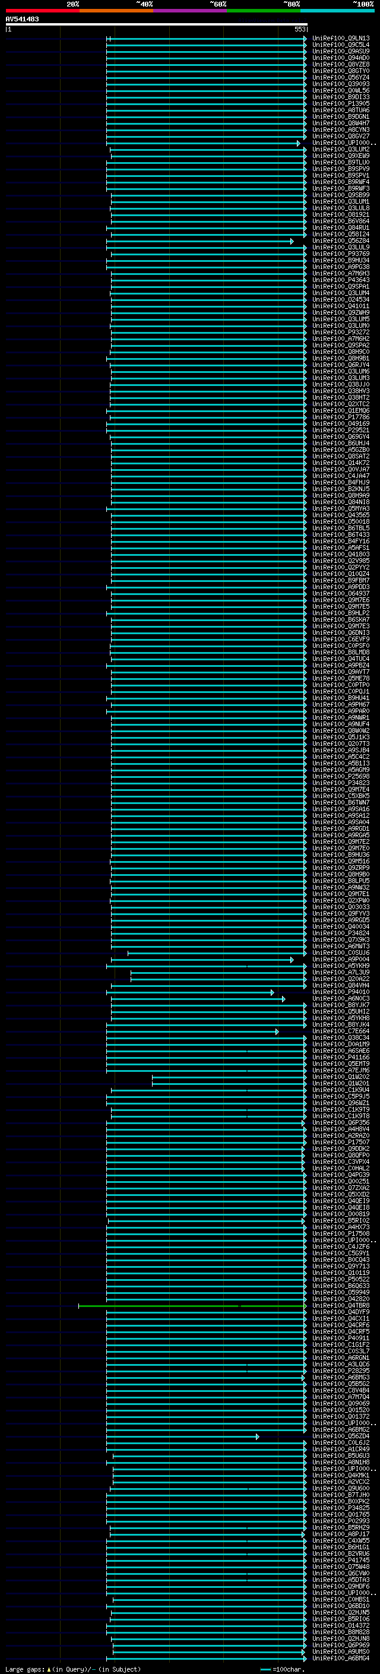Viewport: 380px width, 1674px height.
Task: Click the label UniRef100_P17786
Action: coord(340,417)
